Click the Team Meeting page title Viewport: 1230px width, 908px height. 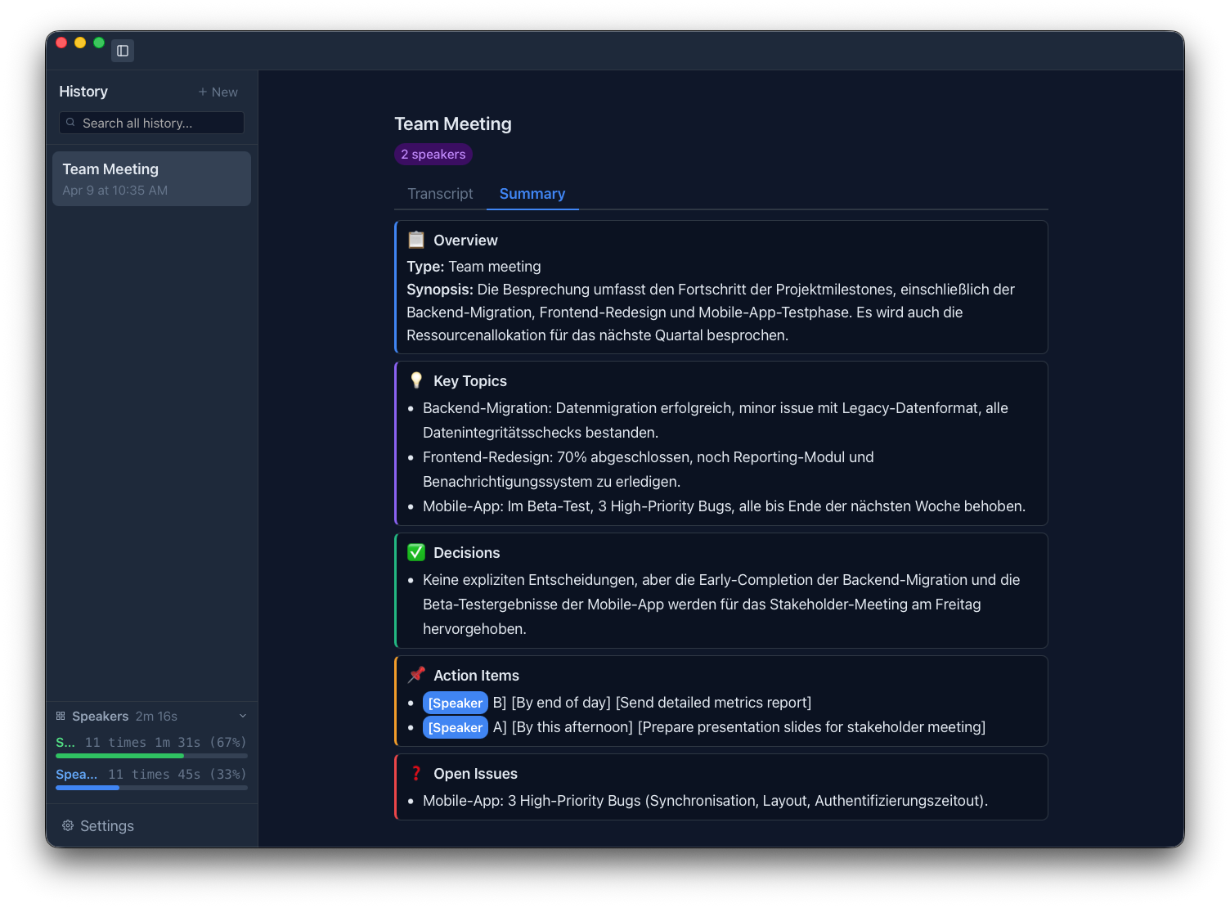pyautogui.click(x=453, y=124)
